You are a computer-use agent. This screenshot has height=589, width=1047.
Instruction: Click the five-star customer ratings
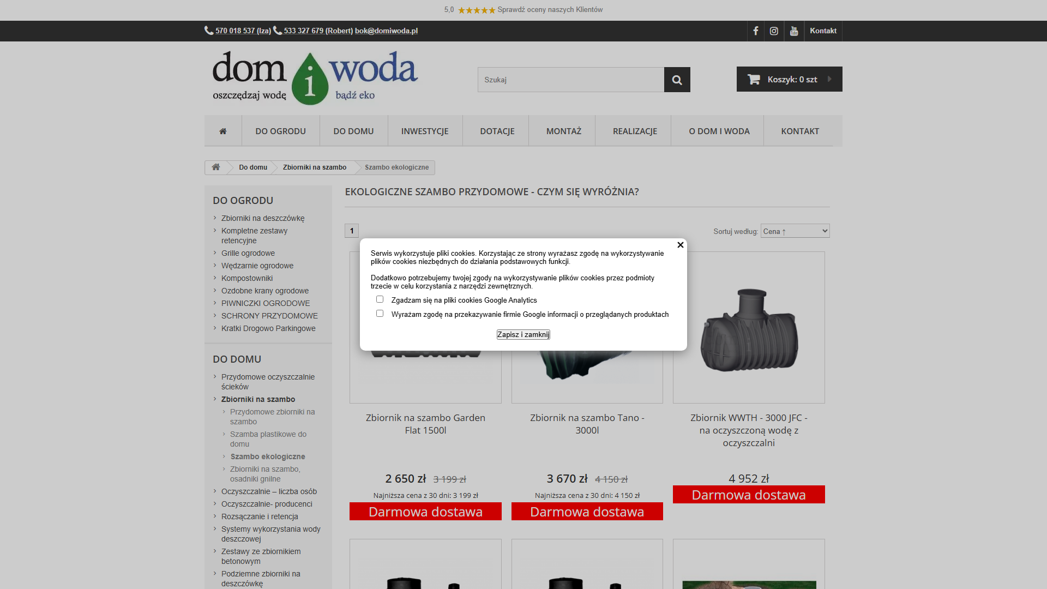pos(477,10)
